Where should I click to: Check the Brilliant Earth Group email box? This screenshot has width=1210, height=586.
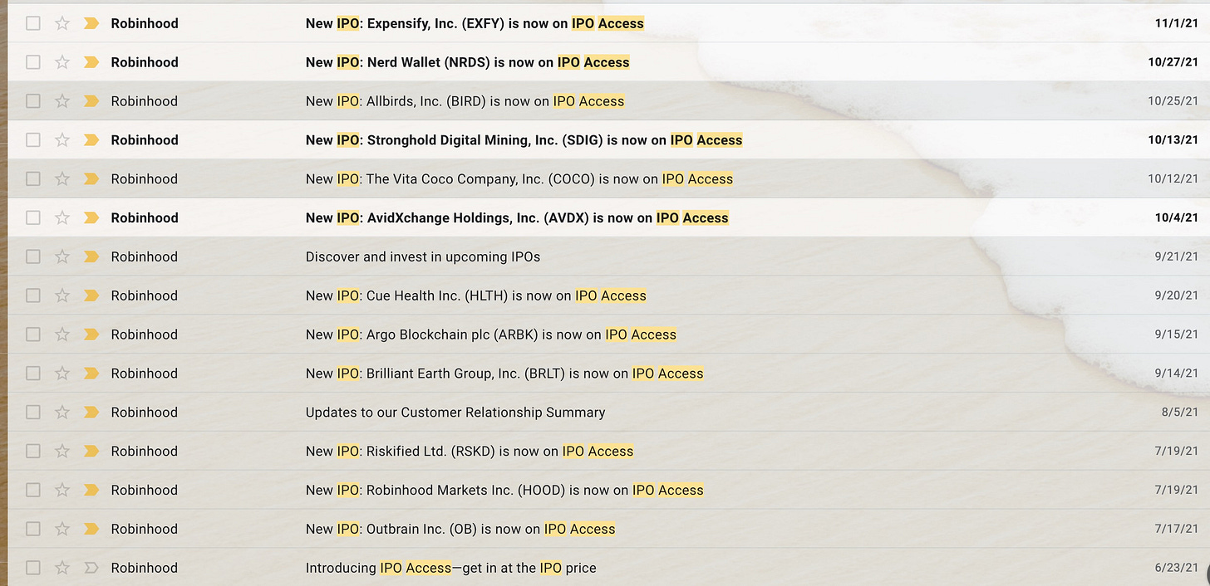pos(33,374)
